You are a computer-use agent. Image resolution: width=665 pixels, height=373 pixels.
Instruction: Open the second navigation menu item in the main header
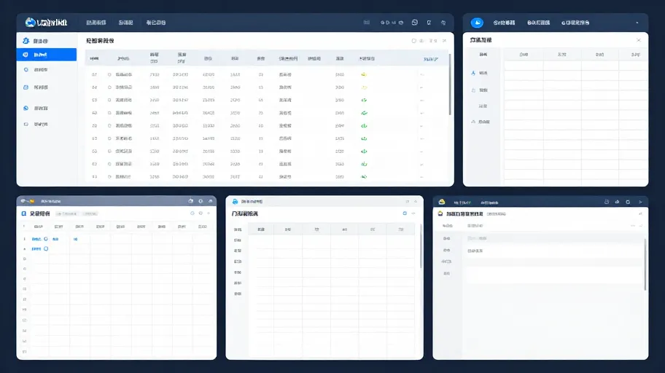[x=125, y=23]
